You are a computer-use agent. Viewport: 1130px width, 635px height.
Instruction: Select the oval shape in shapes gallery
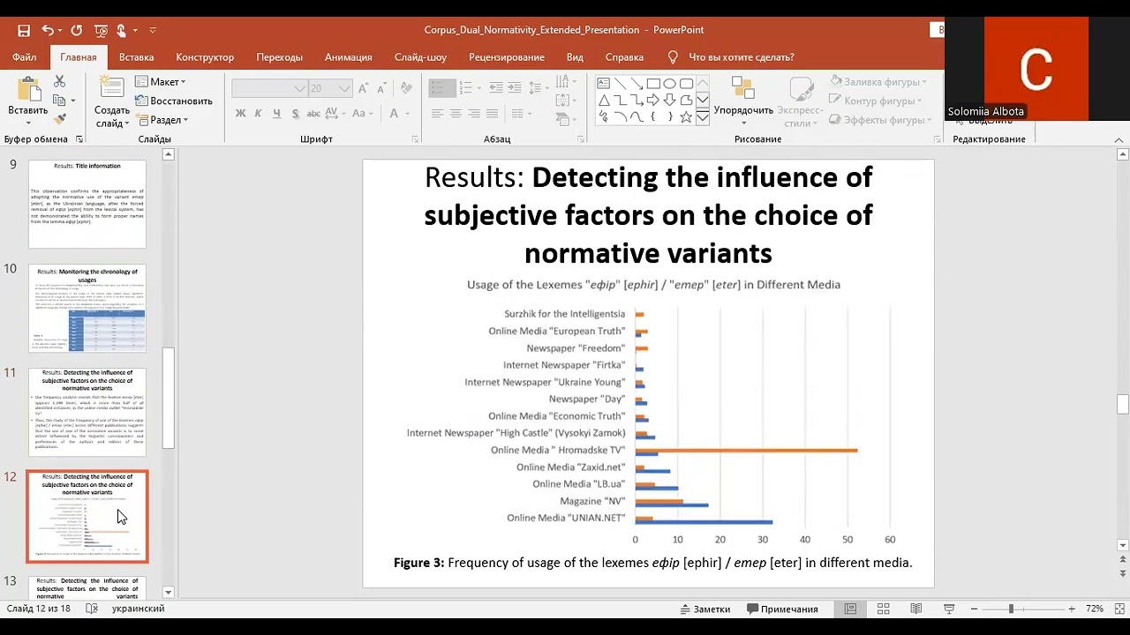[x=670, y=84]
